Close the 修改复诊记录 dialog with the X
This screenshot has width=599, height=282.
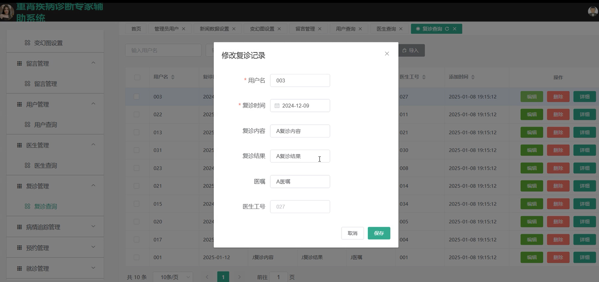(x=387, y=54)
